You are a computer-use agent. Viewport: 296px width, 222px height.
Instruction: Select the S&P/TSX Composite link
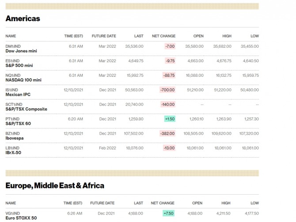point(26,109)
